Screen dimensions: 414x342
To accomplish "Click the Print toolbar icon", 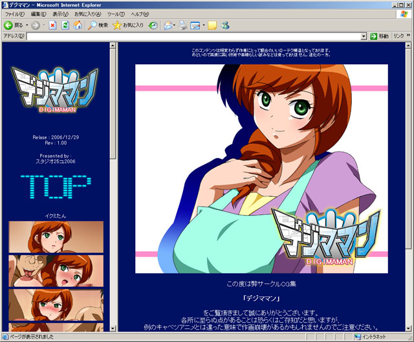I will tap(182, 25).
